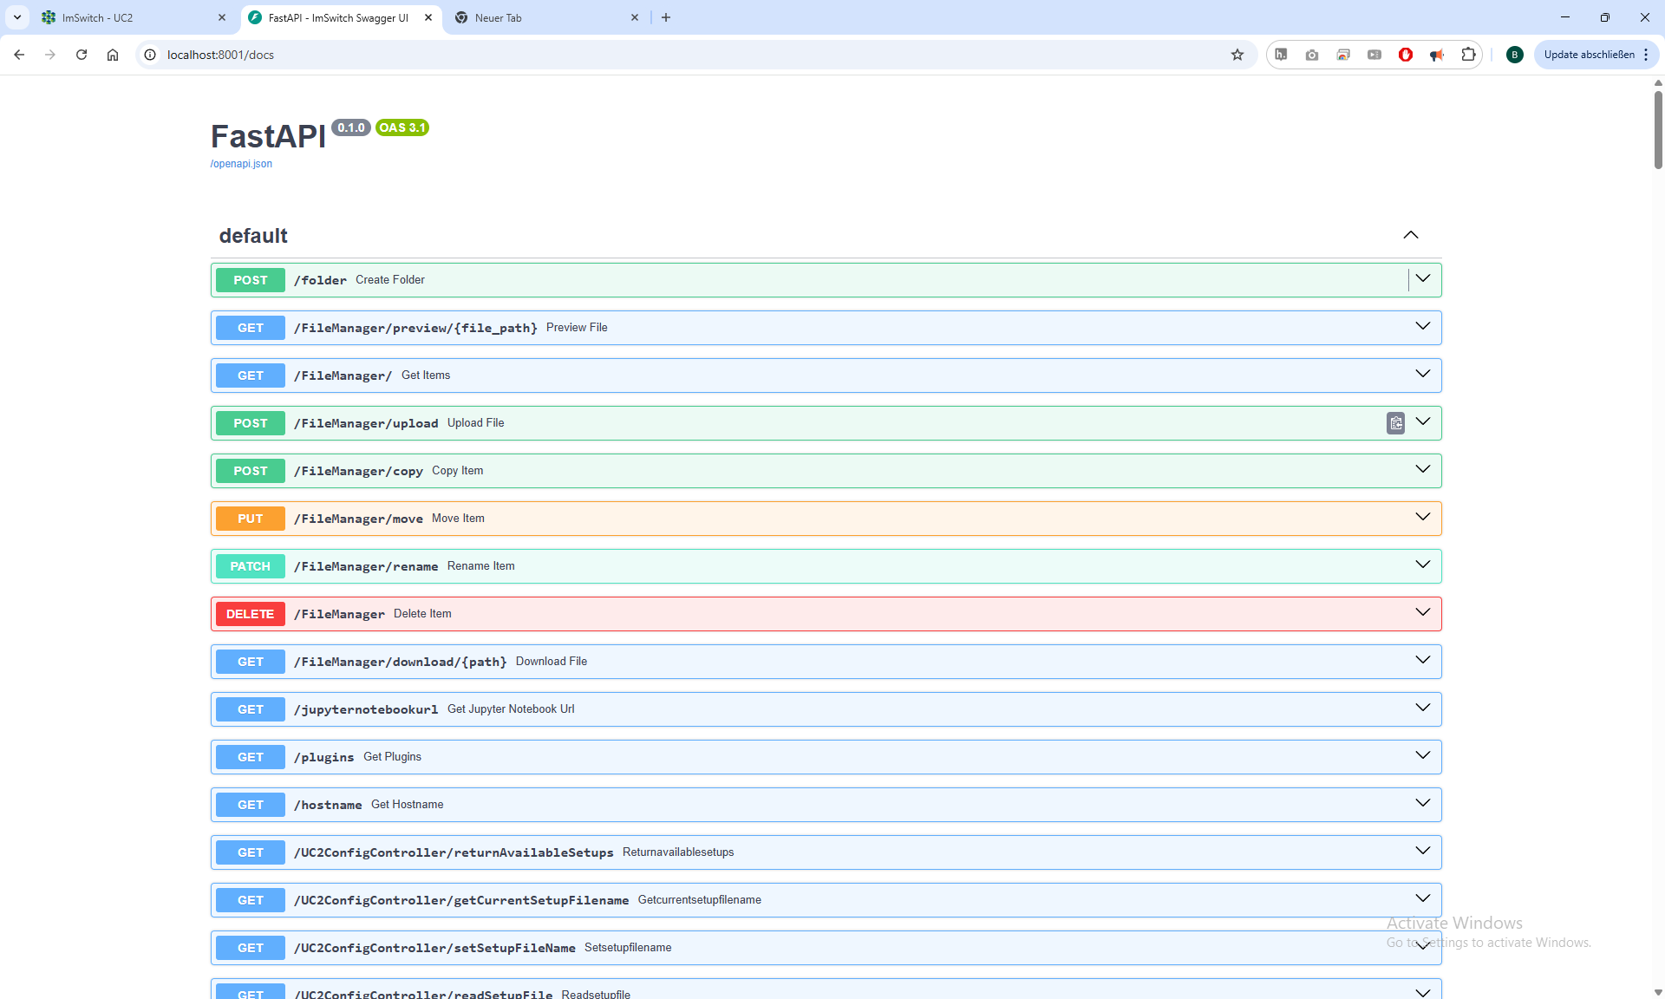Click the /FileManager/download/{path} path text
The width and height of the screenshot is (1665, 999).
[x=400, y=662]
